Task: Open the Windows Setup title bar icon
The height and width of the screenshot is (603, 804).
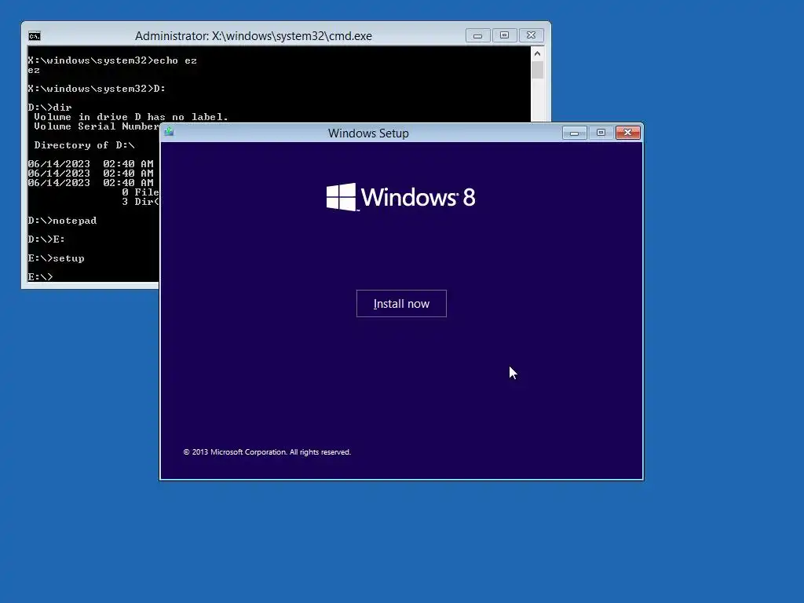Action: point(170,132)
